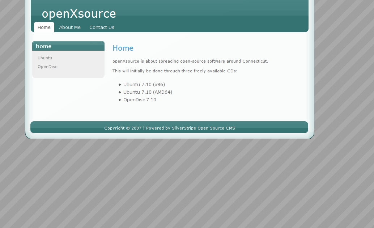Select the 'Ubuntu 7.10 (x86)' list item

(x=144, y=85)
